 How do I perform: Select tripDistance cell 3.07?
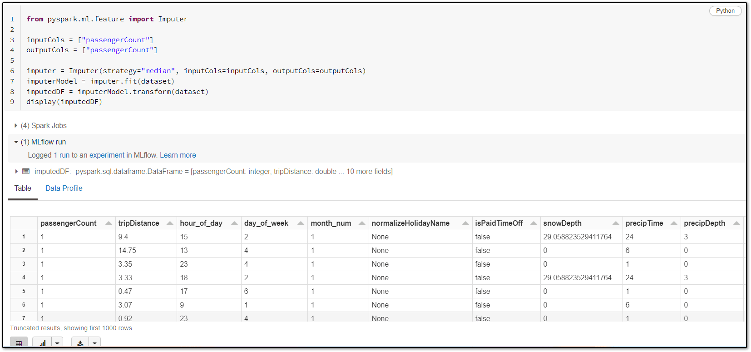pyautogui.click(x=146, y=305)
